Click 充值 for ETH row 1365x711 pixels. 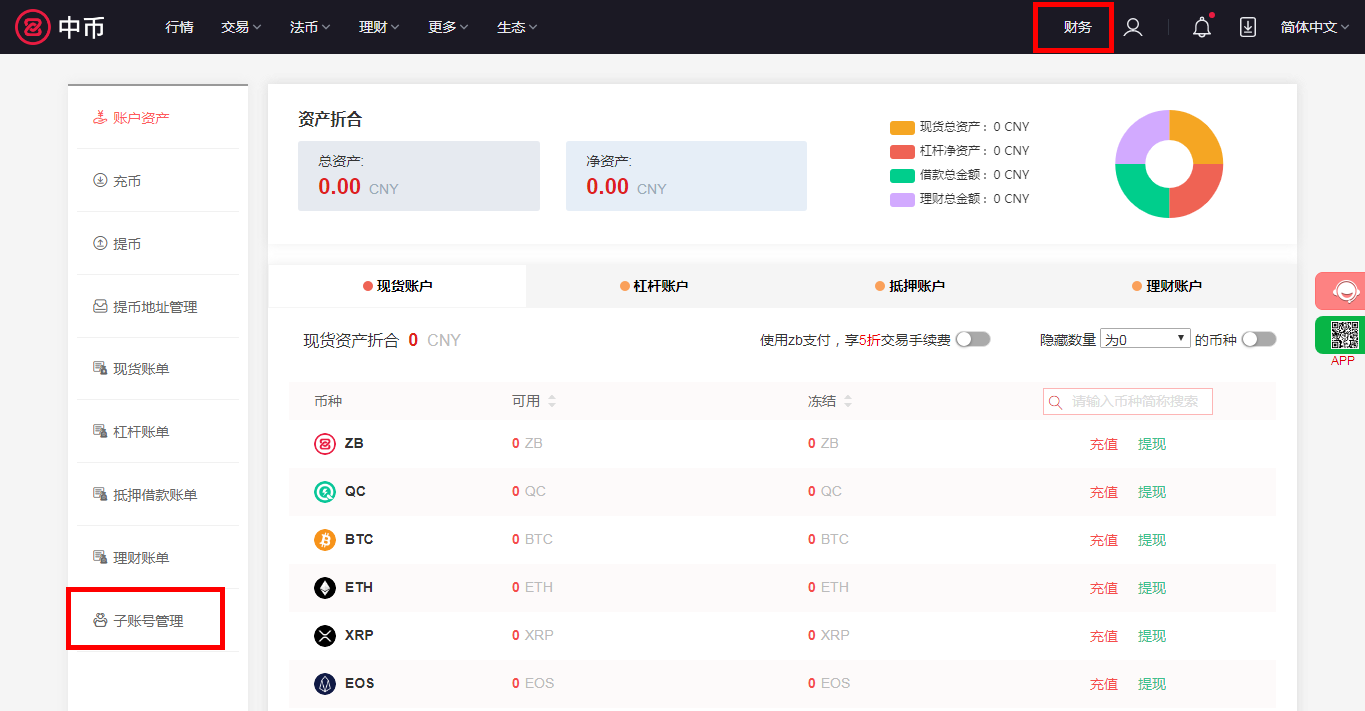(x=1104, y=588)
